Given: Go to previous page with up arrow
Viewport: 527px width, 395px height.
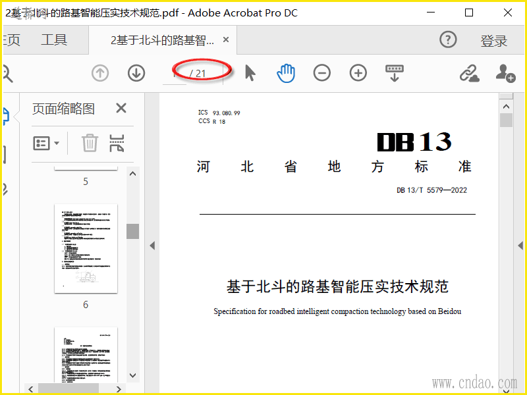Looking at the screenshot, I should (100, 73).
